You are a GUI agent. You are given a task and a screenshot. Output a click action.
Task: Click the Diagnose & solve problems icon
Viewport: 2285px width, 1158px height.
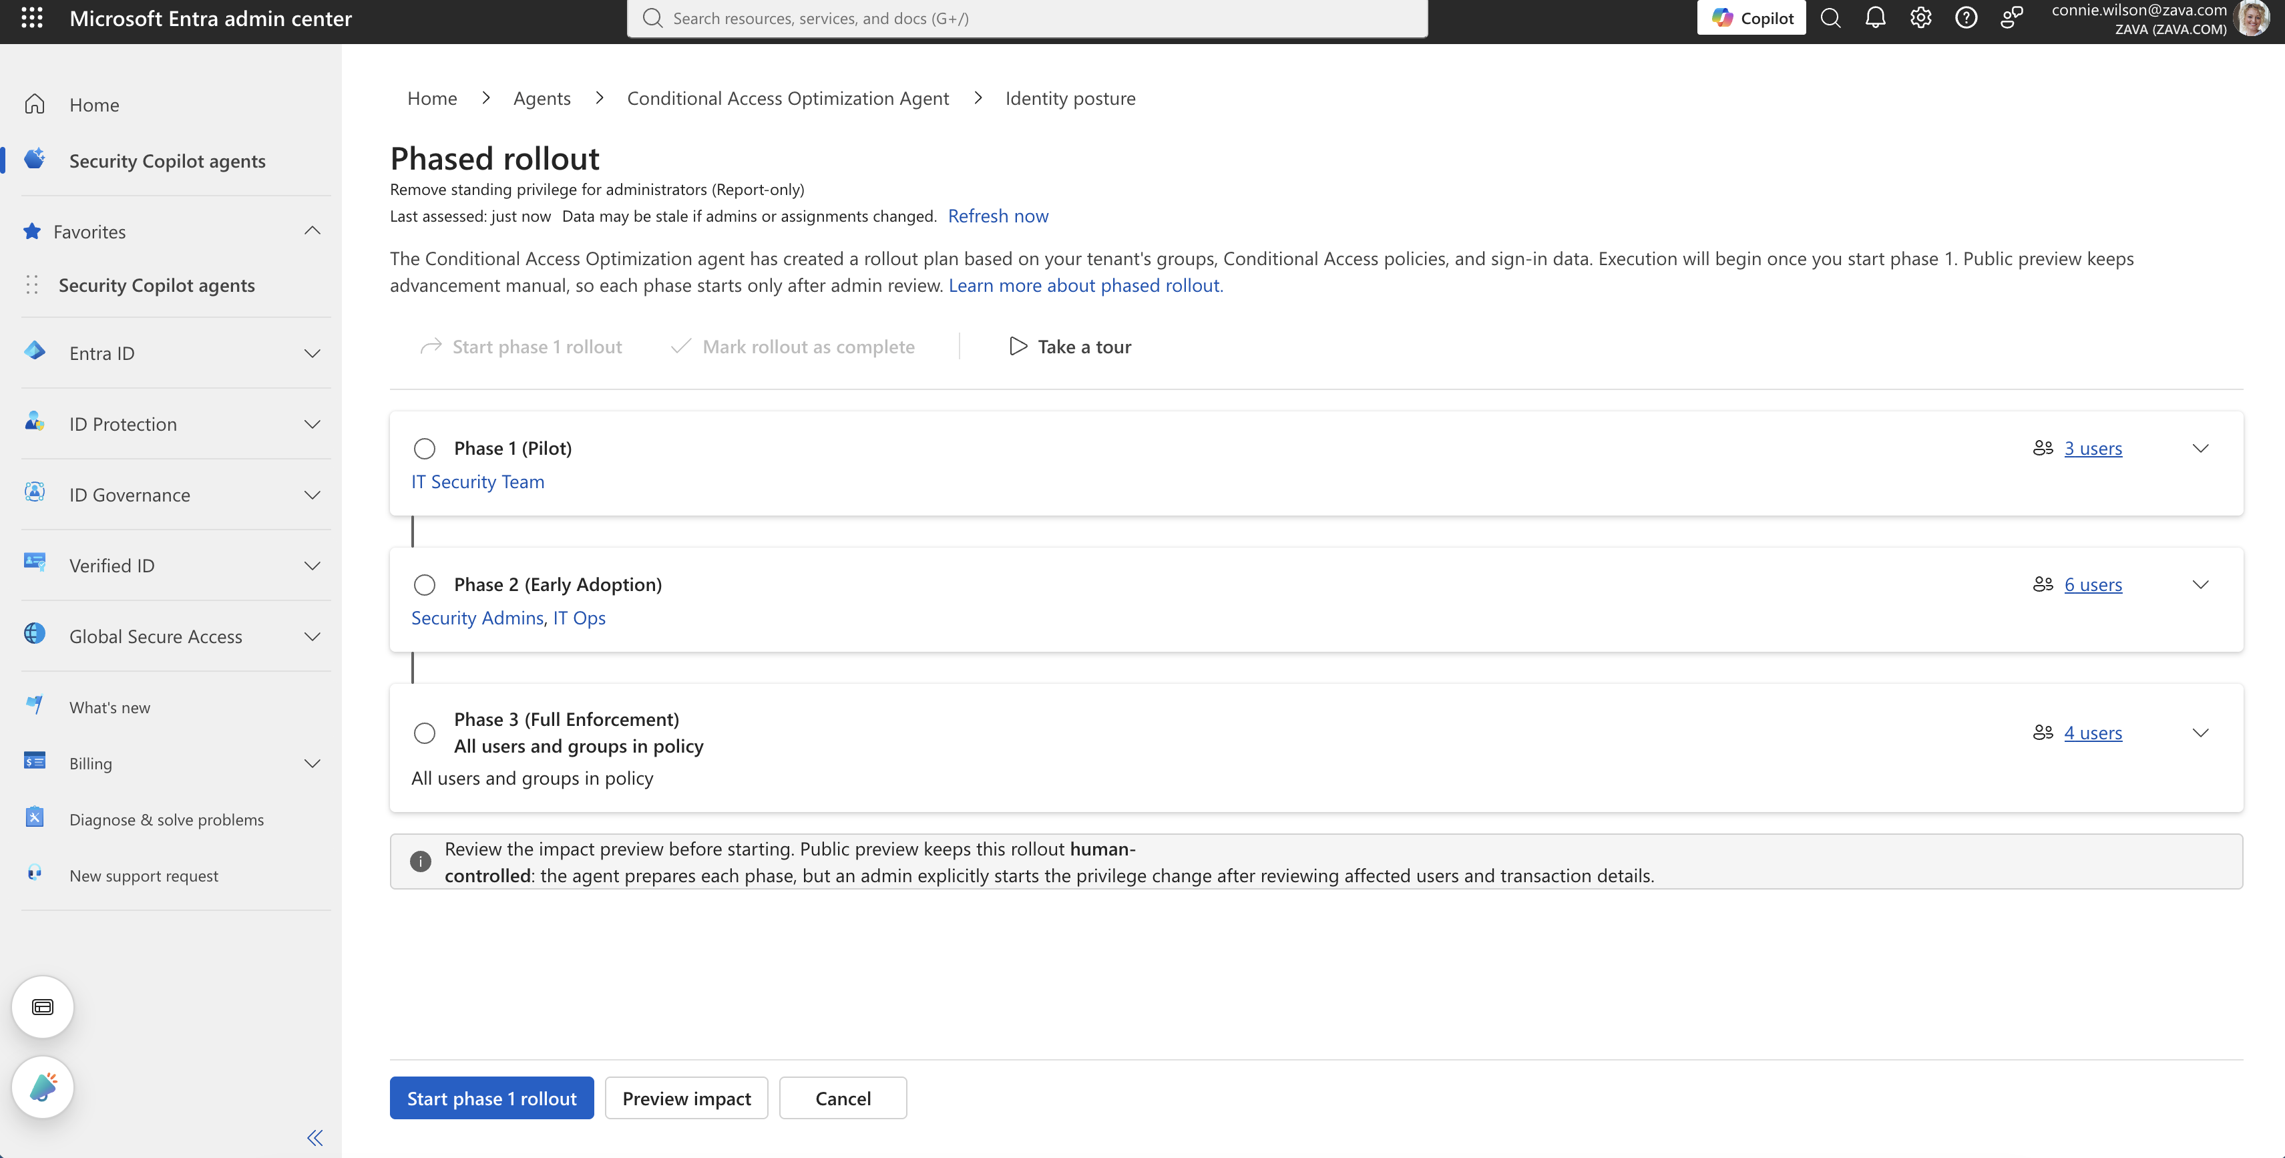click(x=35, y=817)
